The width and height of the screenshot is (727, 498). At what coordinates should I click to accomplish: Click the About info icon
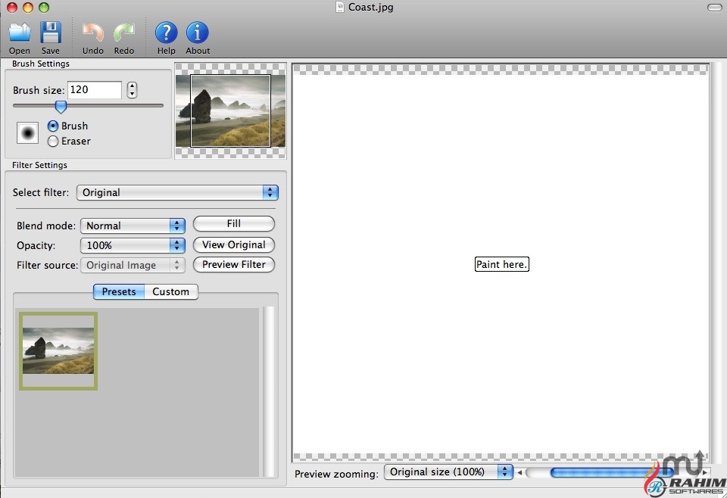[x=198, y=33]
